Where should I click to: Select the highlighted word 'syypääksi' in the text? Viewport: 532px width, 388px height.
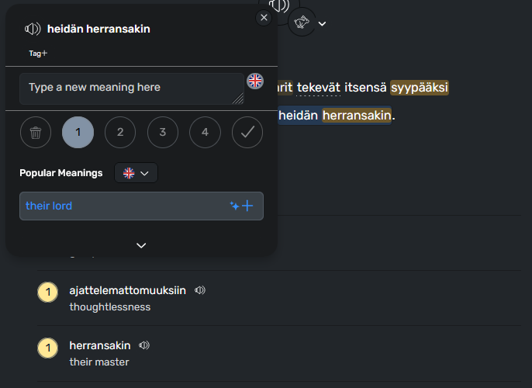tap(420, 88)
